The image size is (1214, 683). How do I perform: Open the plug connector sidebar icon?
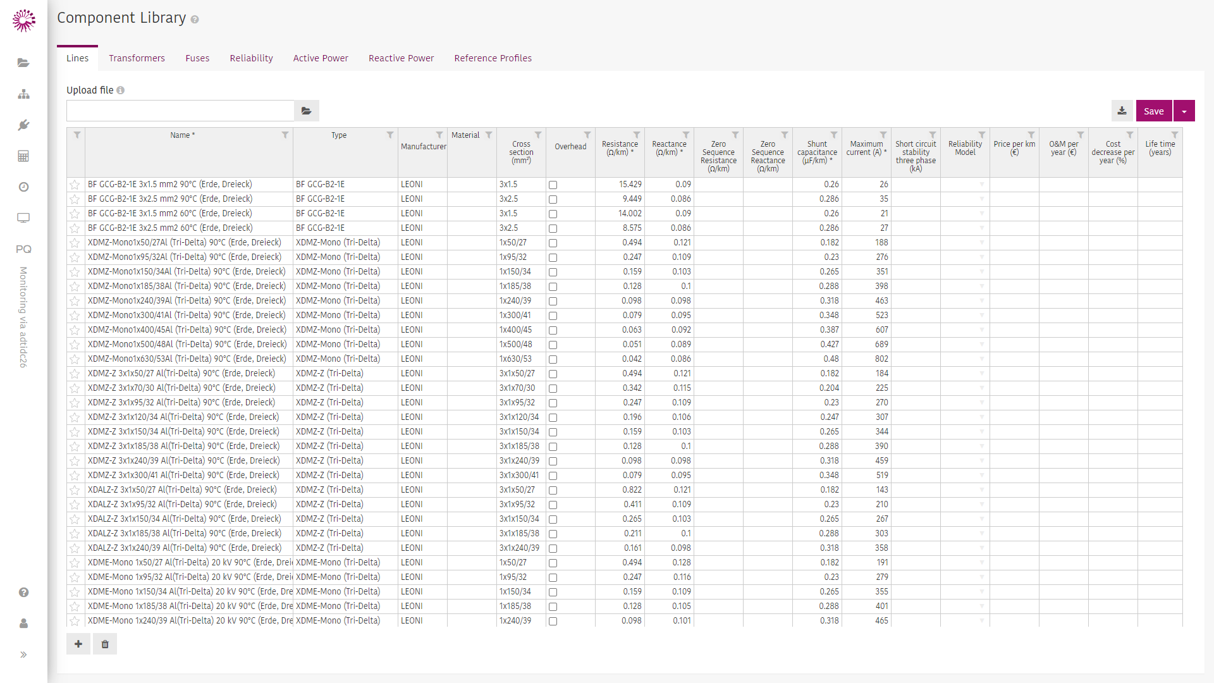(x=23, y=125)
